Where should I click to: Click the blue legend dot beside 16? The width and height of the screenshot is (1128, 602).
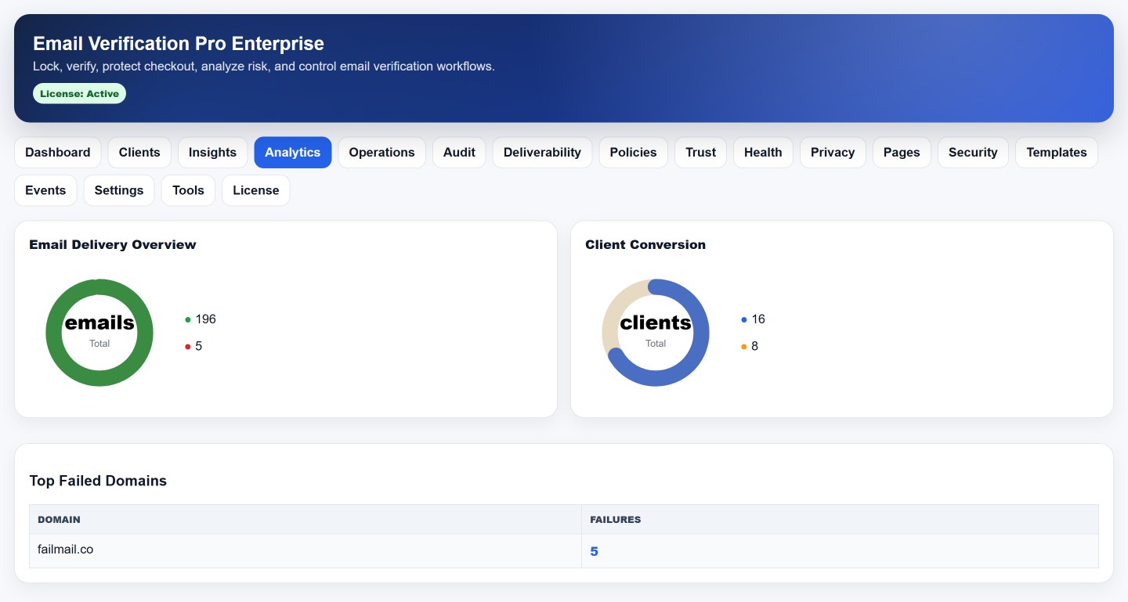(744, 319)
